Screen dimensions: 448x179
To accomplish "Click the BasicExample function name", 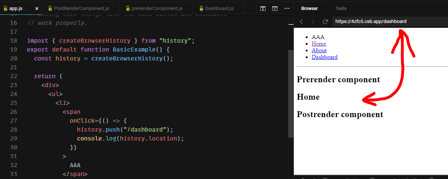I will [134, 49].
